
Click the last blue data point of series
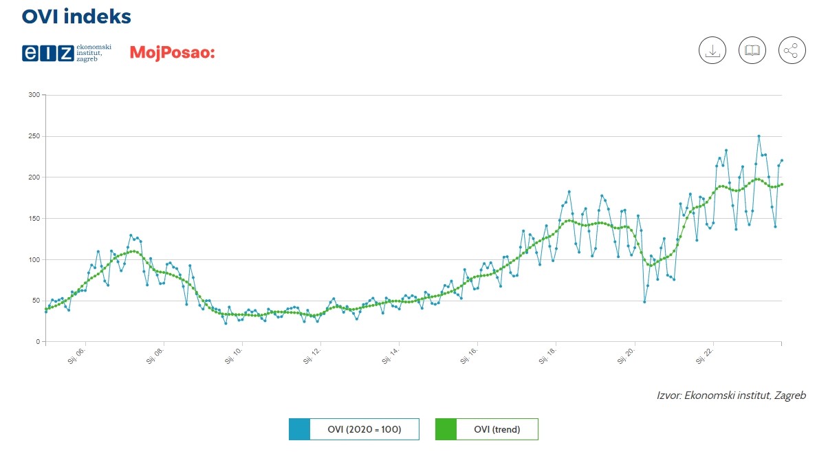click(x=782, y=160)
